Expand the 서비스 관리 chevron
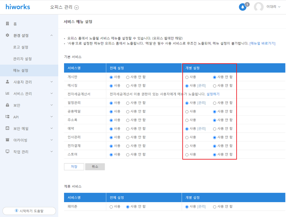Image resolution: width=286 pixels, height=217 pixels. pyautogui.click(x=52, y=93)
